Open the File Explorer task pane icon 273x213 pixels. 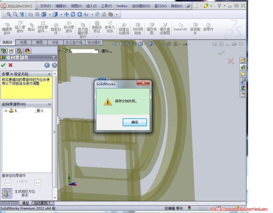click(x=243, y=74)
